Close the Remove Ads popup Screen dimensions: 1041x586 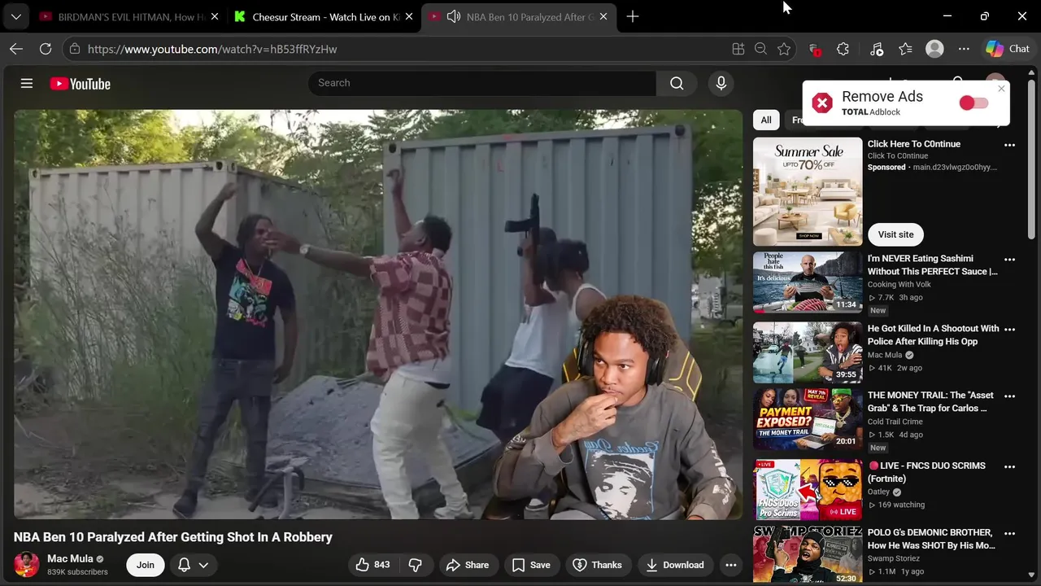click(1002, 89)
